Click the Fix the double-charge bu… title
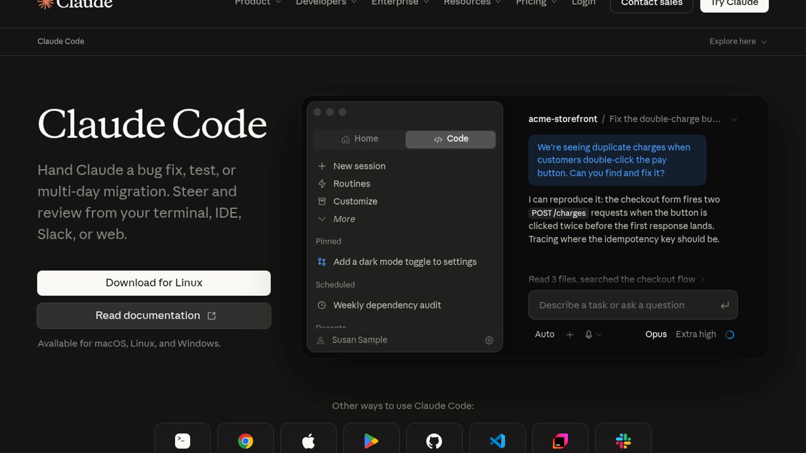Viewport: 806px width, 453px height. (665, 119)
